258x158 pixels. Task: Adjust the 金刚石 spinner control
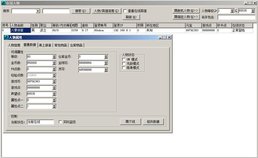pyautogui.click(x=106, y=63)
